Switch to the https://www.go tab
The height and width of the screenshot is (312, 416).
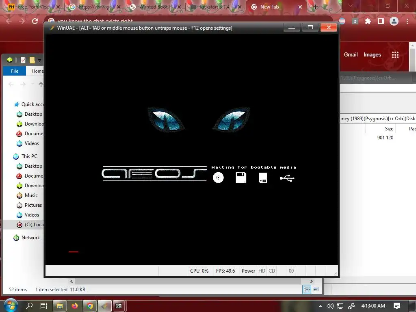pyautogui.click(x=94, y=7)
